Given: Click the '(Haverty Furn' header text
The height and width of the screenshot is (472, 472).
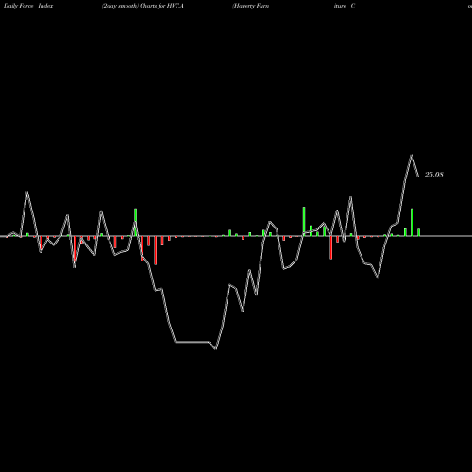Looking at the screenshot, I should coord(250,6).
